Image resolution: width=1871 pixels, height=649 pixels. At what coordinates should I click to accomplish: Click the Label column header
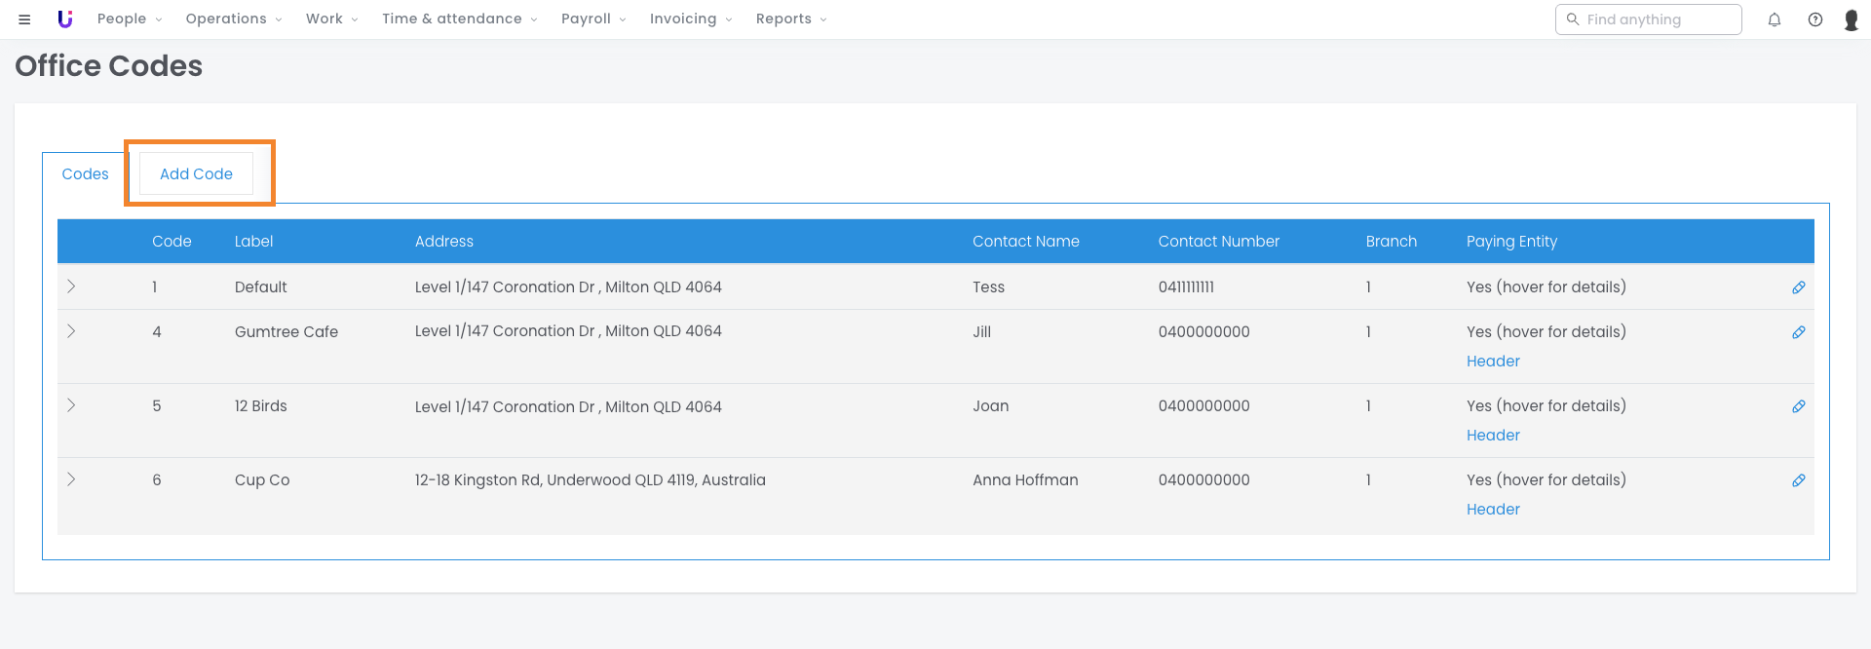[x=253, y=242]
